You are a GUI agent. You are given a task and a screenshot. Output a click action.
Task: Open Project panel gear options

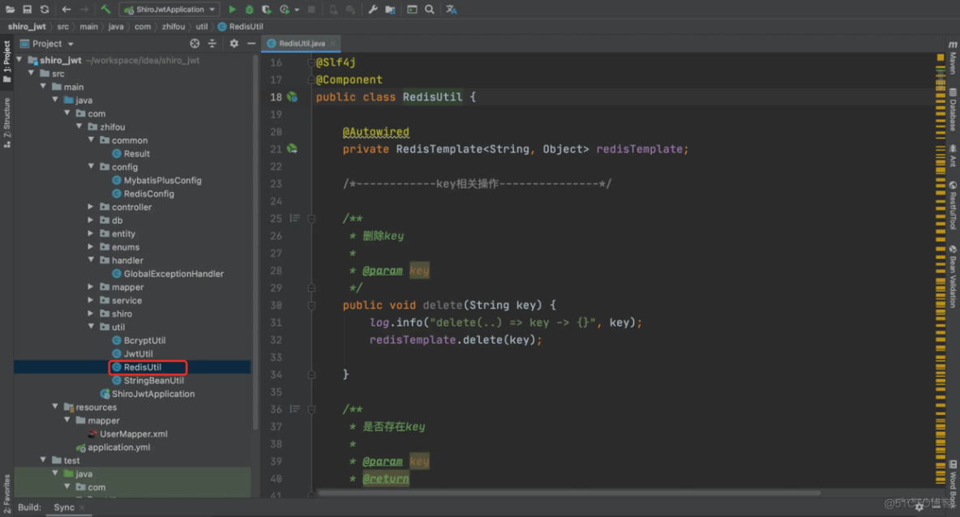coord(234,44)
